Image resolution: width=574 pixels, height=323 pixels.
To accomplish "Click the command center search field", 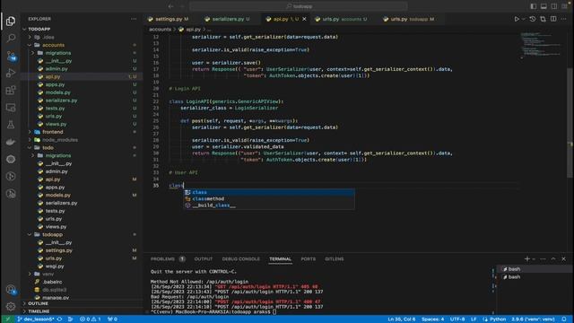I will click(299, 6).
